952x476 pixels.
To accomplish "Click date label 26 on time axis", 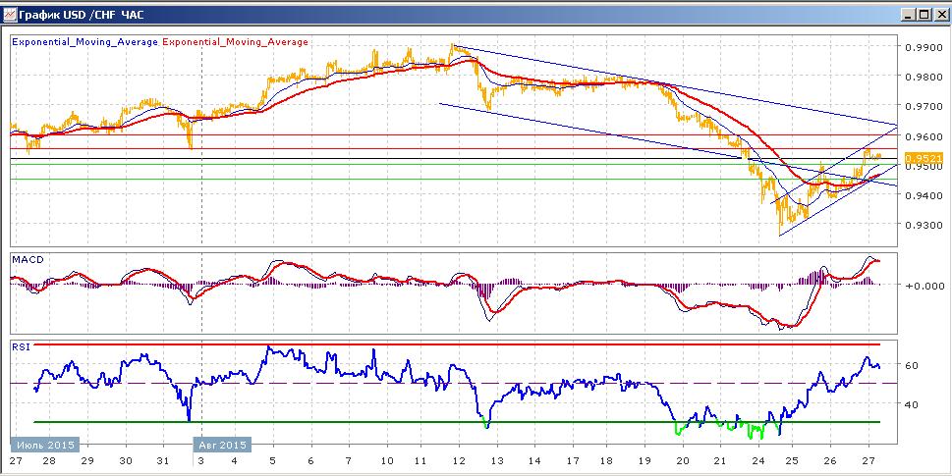I will click(x=831, y=461).
